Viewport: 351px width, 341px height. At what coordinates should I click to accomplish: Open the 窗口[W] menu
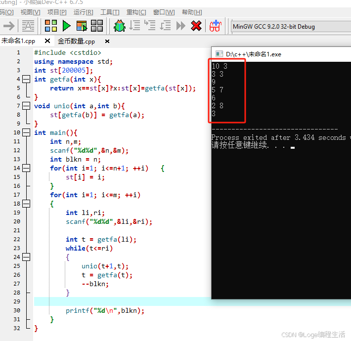click(164, 12)
